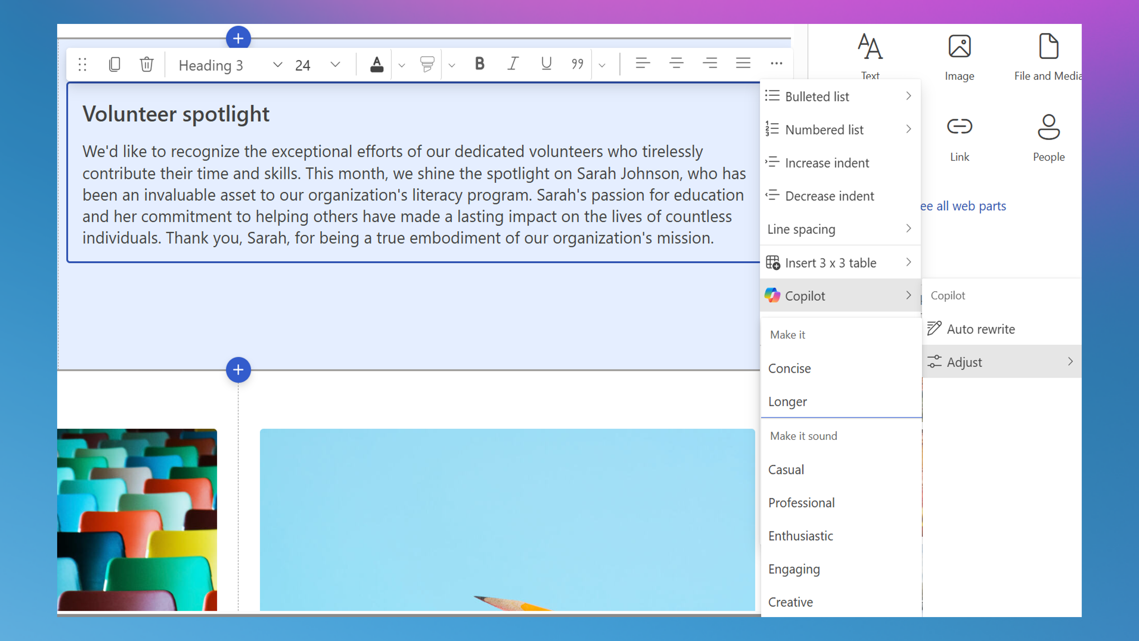Toggle underline formatting
Image resolution: width=1139 pixels, height=641 pixels.
pos(546,64)
